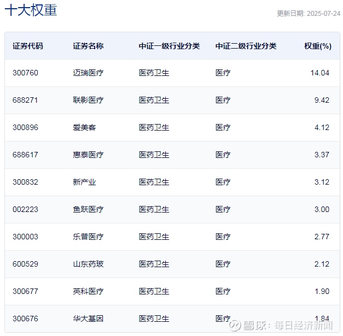Viewport: 343px width, 336px height.
Task: Click 医疗 in the 联影医疗 row
Action: [223, 100]
